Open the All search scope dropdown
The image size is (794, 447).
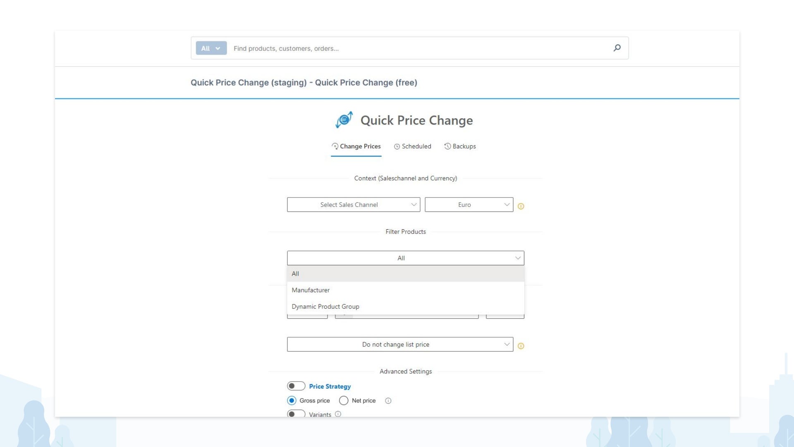tap(211, 48)
